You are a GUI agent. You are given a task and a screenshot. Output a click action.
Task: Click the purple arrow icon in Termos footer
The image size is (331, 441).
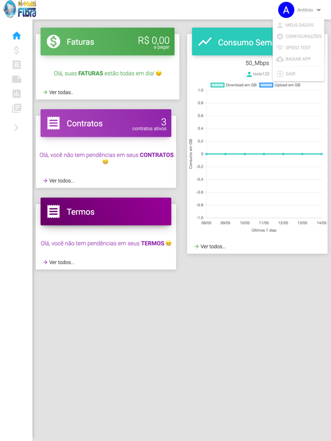(x=45, y=262)
